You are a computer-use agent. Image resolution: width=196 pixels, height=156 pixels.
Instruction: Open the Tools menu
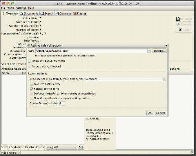[x=11, y=8]
